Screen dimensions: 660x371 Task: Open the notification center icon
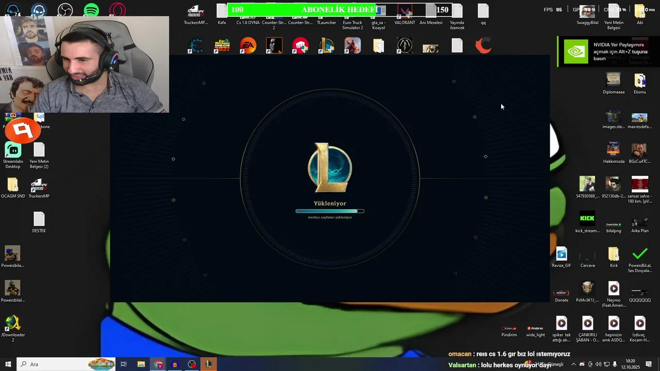tap(649, 364)
